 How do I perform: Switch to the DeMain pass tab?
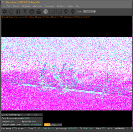pos(53,125)
